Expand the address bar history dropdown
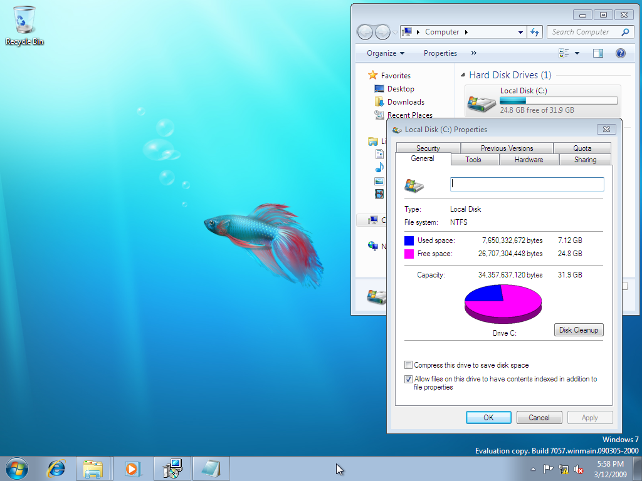 (520, 33)
